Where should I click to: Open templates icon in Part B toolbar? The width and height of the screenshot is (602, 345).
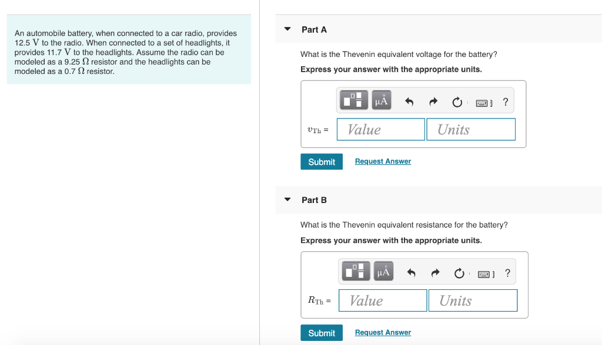coord(356,271)
